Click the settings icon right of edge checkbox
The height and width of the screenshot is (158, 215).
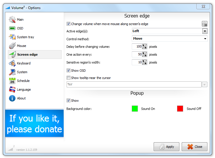pyautogui.click(x=204, y=24)
